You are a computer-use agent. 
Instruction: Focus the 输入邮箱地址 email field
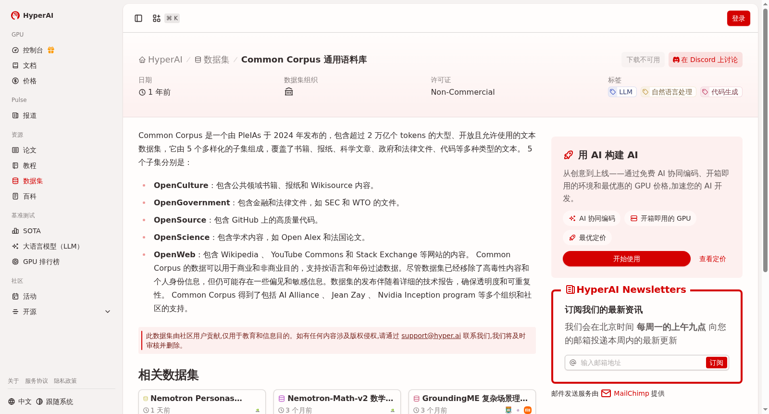641,363
